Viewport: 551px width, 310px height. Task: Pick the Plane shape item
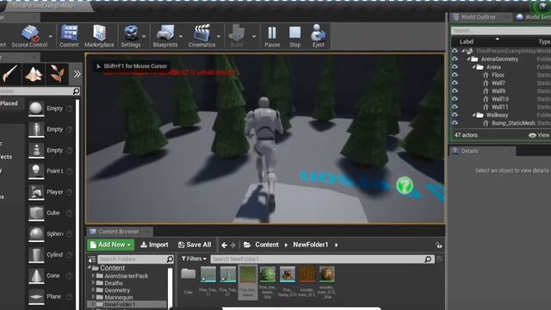click(36, 296)
